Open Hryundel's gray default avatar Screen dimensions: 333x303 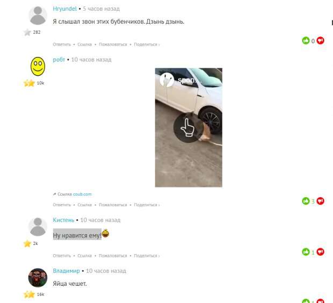pyautogui.click(x=38, y=16)
